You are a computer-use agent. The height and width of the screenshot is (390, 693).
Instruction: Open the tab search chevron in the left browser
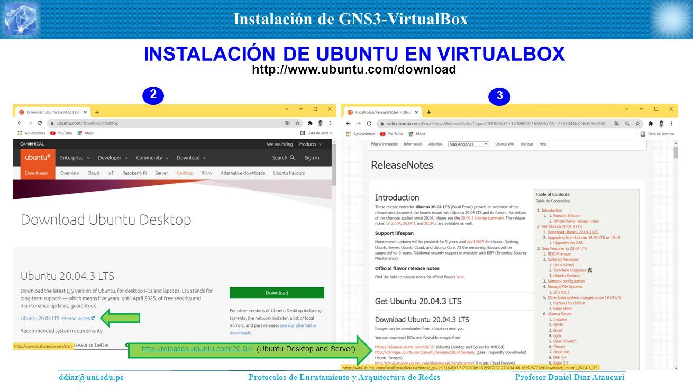pyautogui.click(x=286, y=109)
